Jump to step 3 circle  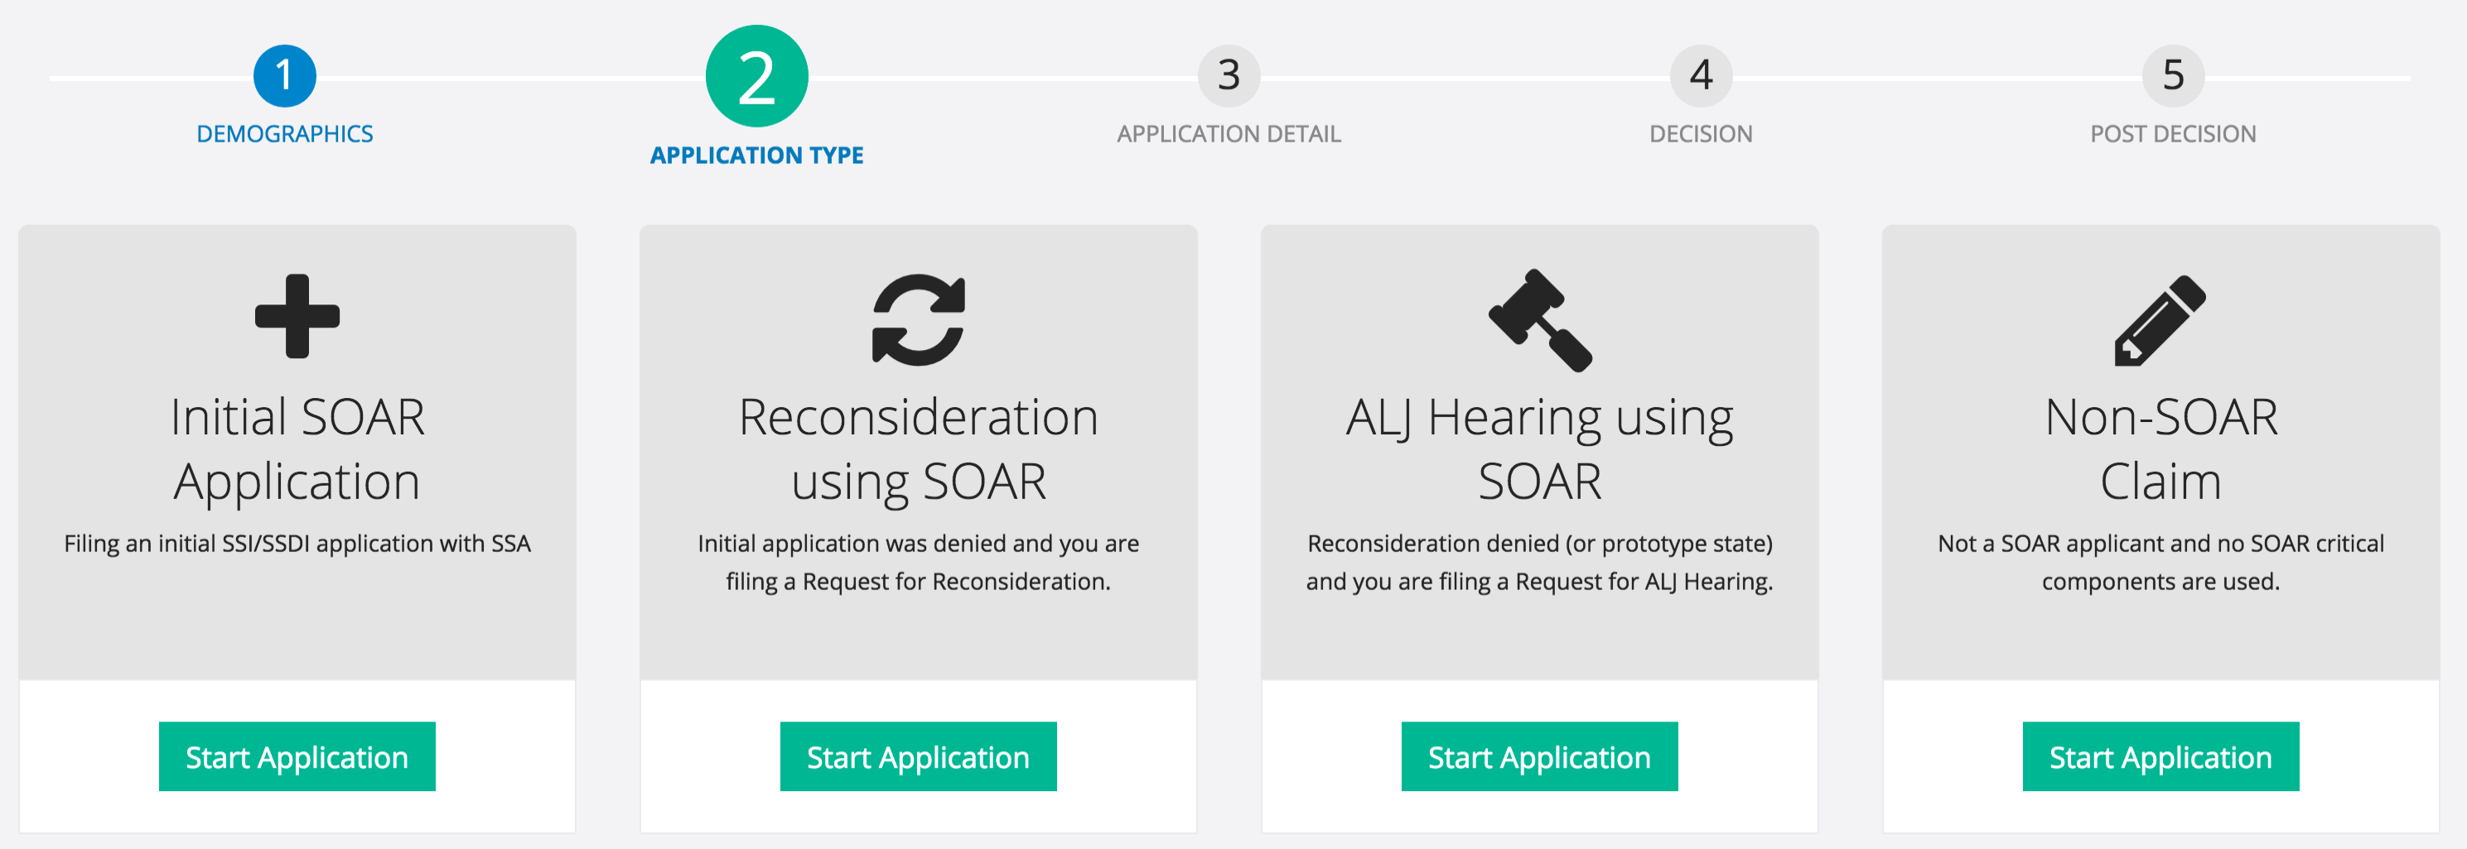[x=1229, y=75]
